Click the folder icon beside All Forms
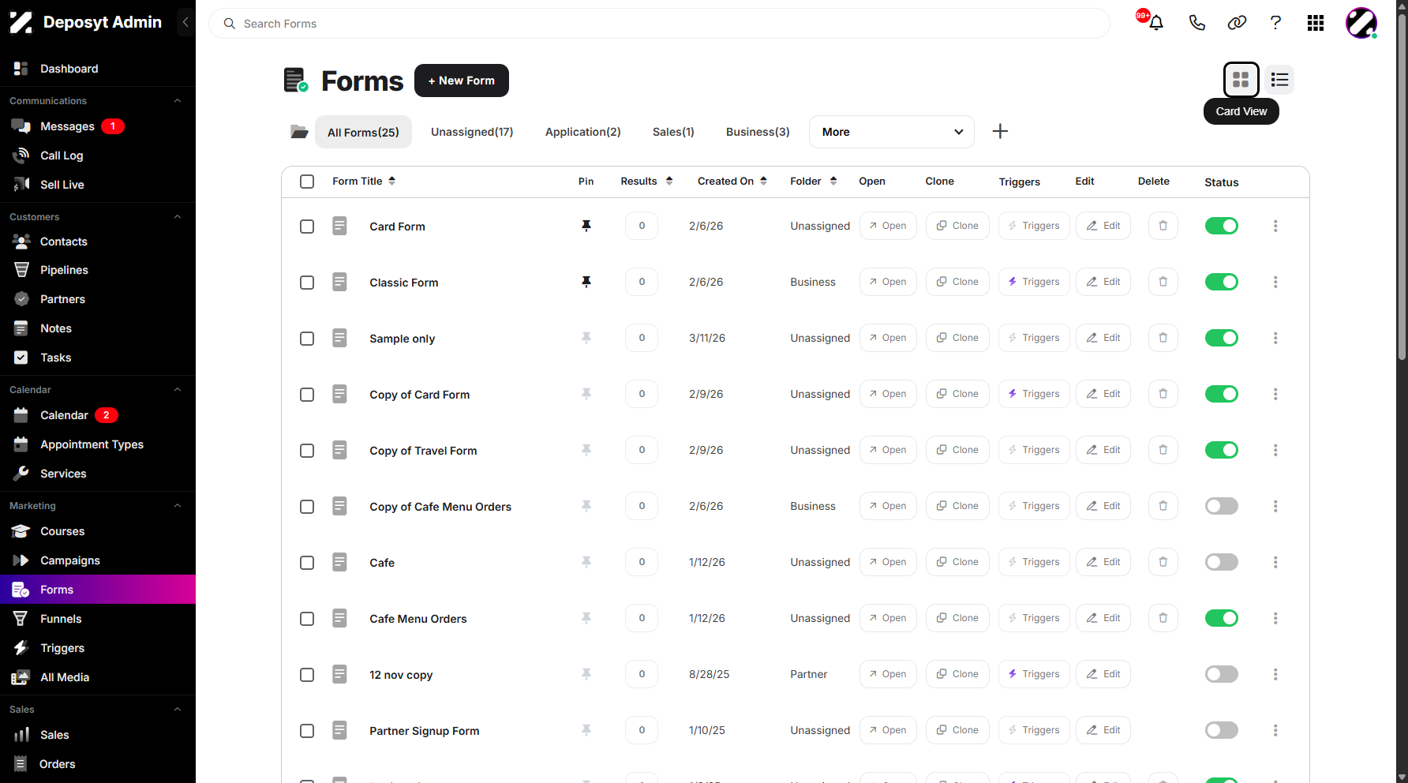 [x=299, y=132]
